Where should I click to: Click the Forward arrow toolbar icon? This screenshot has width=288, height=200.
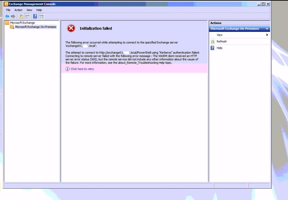click(x=13, y=17)
